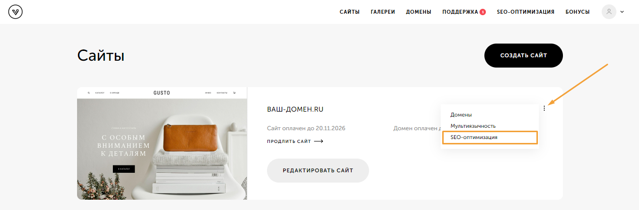This screenshot has height=210, width=639.
Task: Click the Vigbo logo icon
Action: point(16,12)
